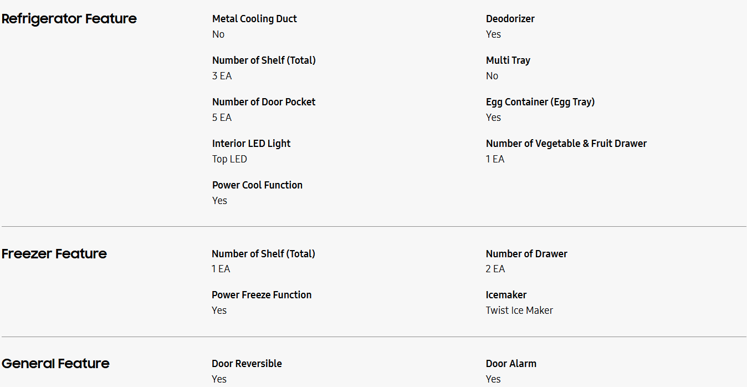Image resolution: width=747 pixels, height=387 pixels.
Task: Click the Top LED value text
Action: (229, 159)
